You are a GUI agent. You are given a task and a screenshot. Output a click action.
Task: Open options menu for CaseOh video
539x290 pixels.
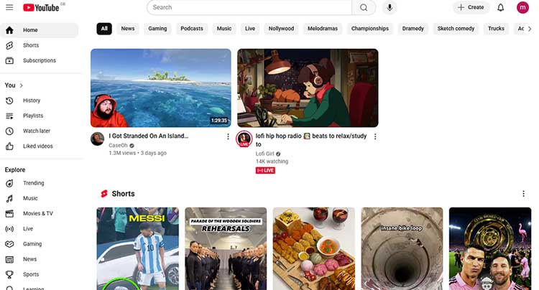point(228,136)
